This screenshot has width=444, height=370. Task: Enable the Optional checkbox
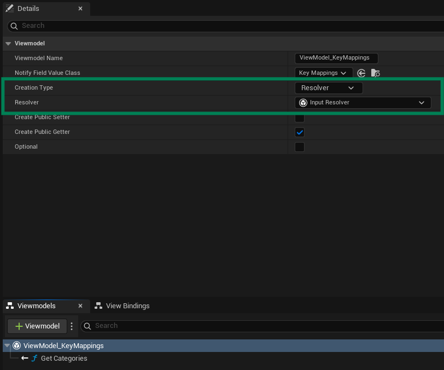click(x=299, y=146)
